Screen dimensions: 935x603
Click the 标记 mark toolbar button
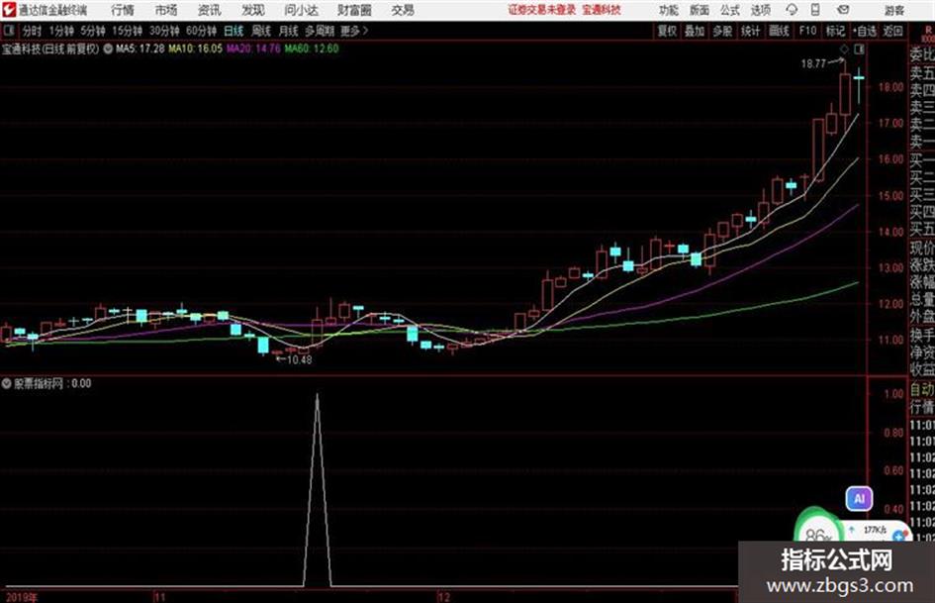pyautogui.click(x=835, y=31)
